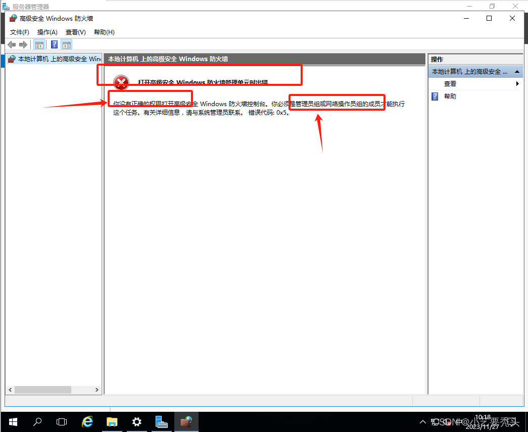Image resolution: width=528 pixels, height=432 pixels.
Task: Click left arrow of tree pane scrollbar
Action: pos(10,390)
